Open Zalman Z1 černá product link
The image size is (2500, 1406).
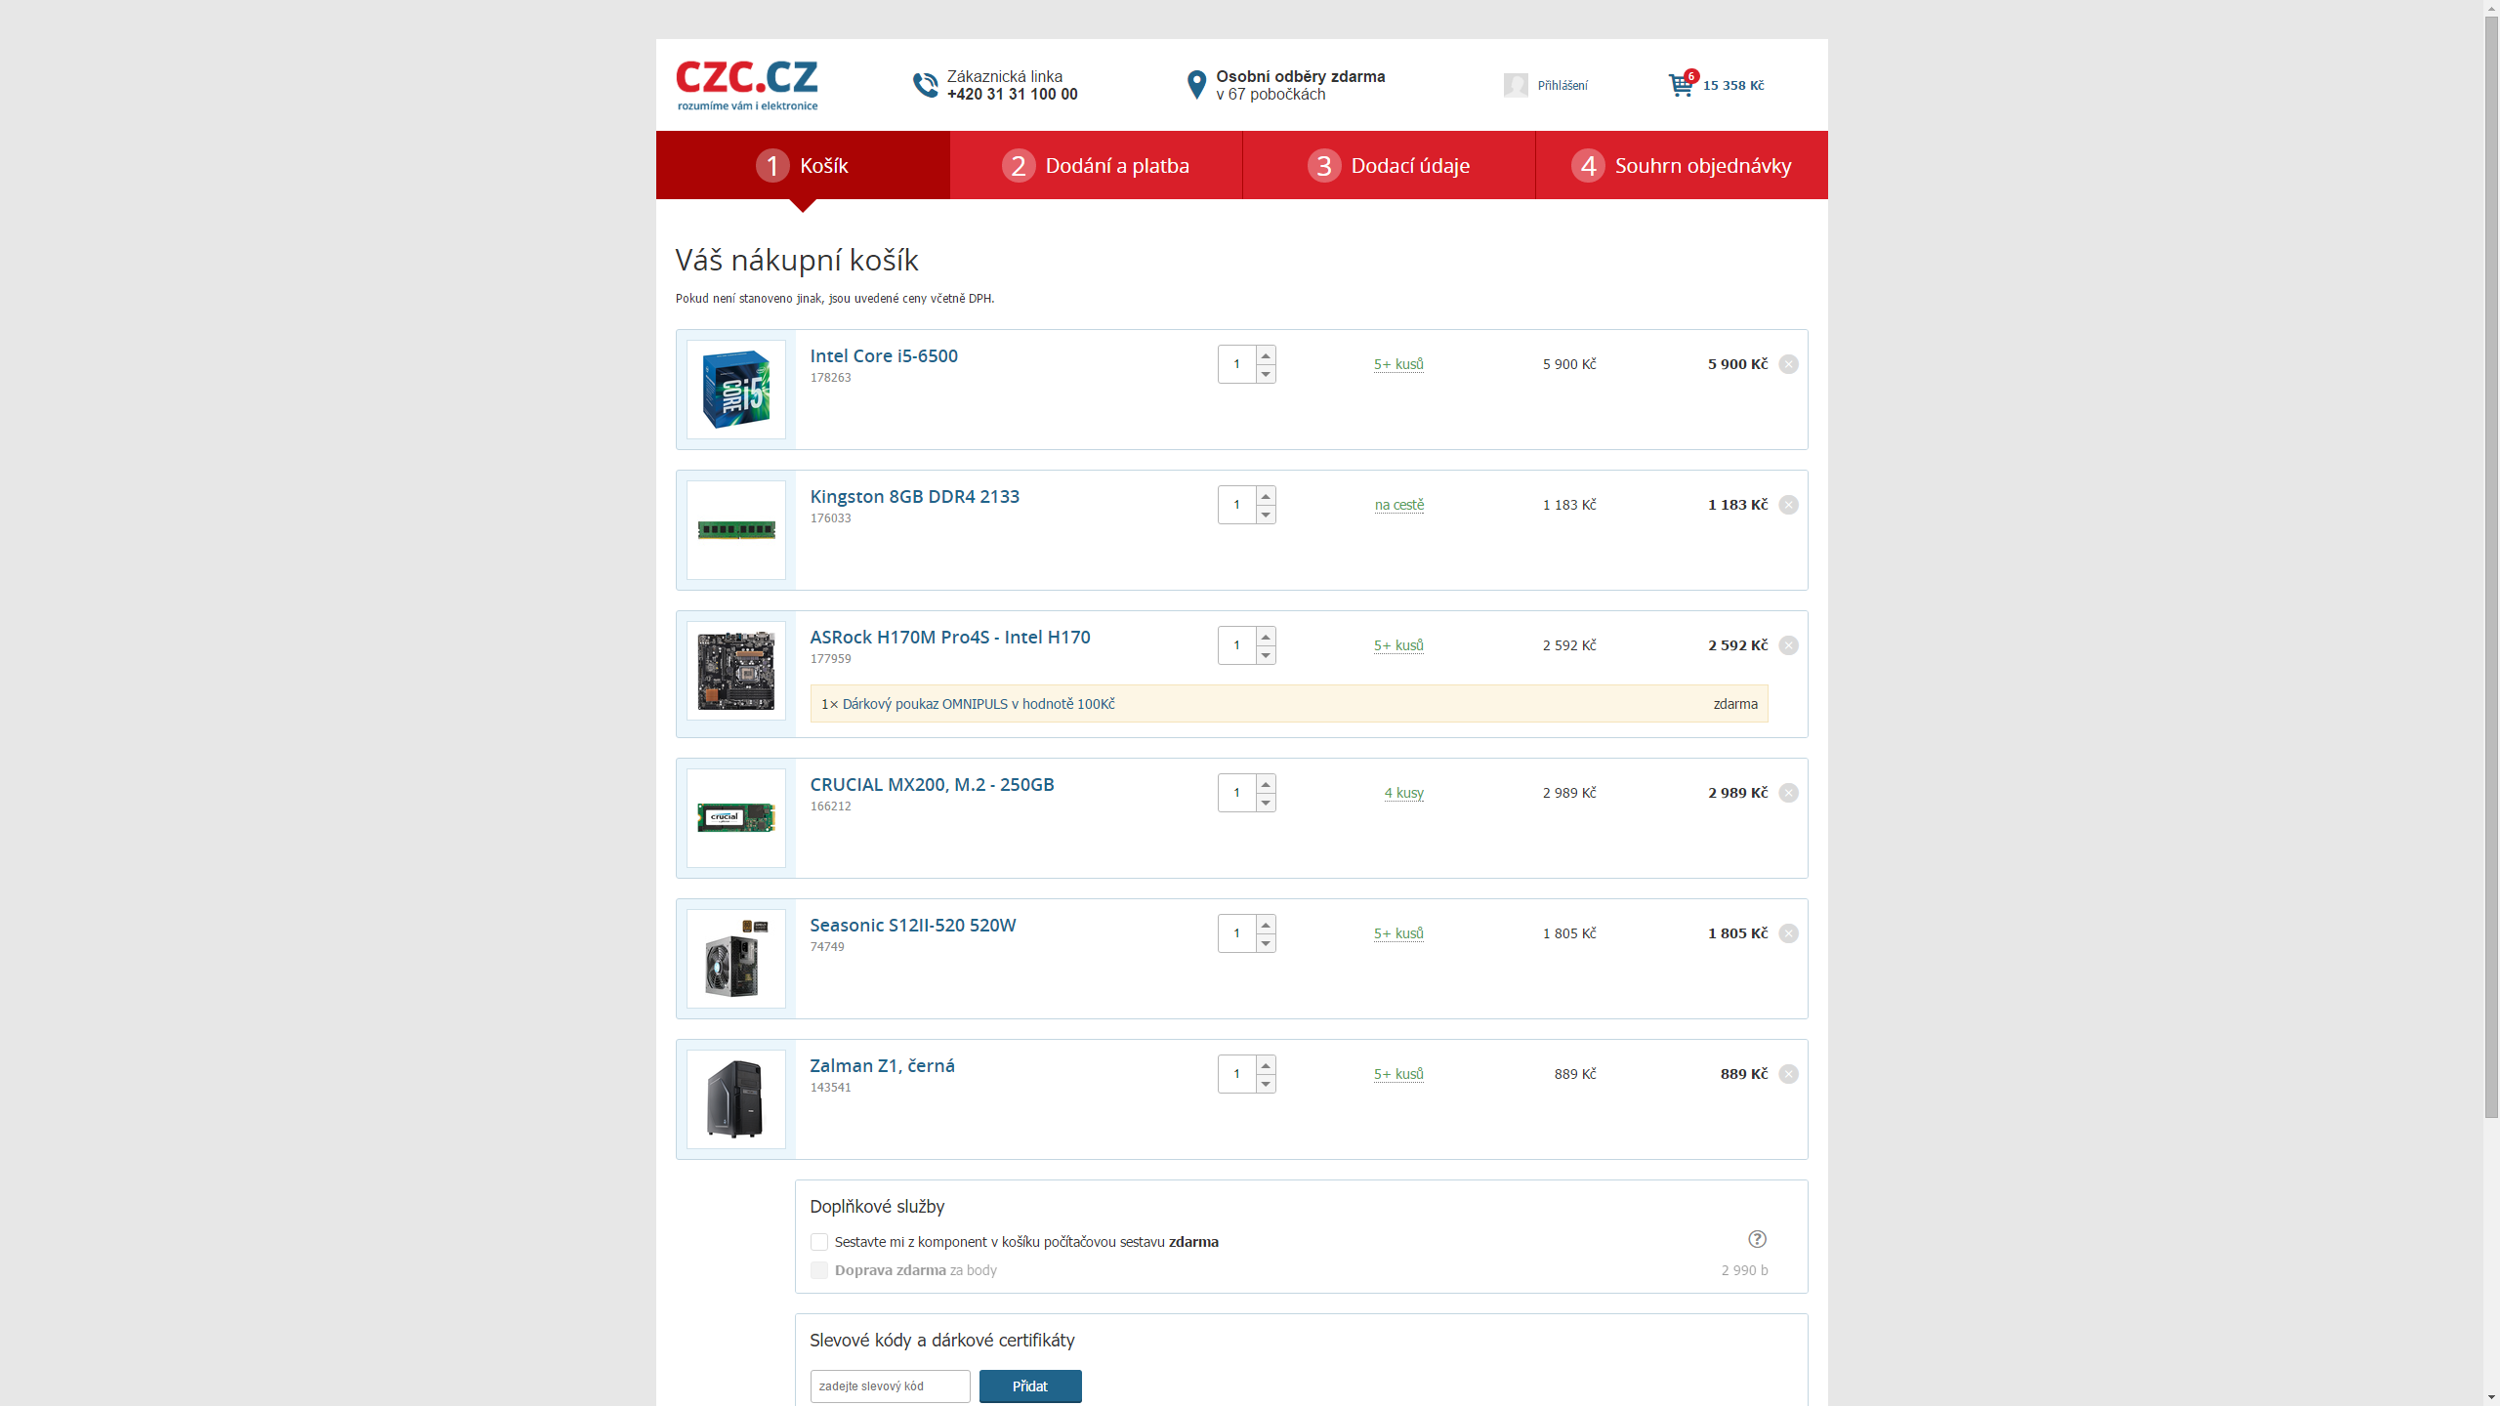click(x=882, y=1066)
